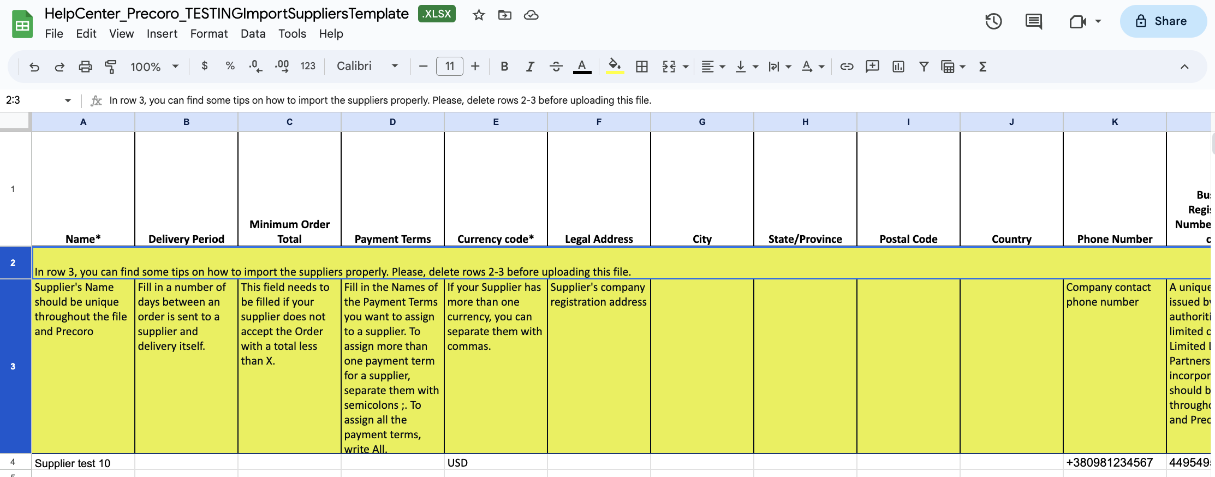Star this spreadsheet document

pyautogui.click(x=479, y=15)
